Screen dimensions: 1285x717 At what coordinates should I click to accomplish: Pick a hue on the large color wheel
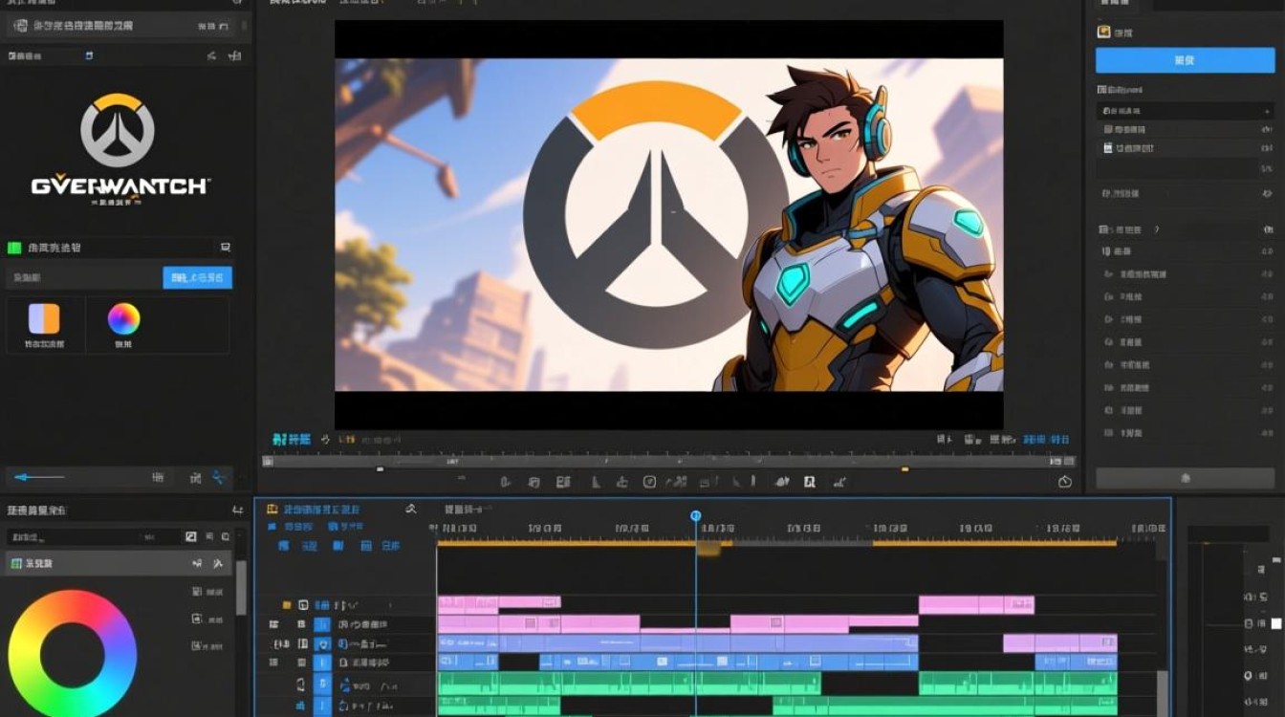tap(73, 654)
